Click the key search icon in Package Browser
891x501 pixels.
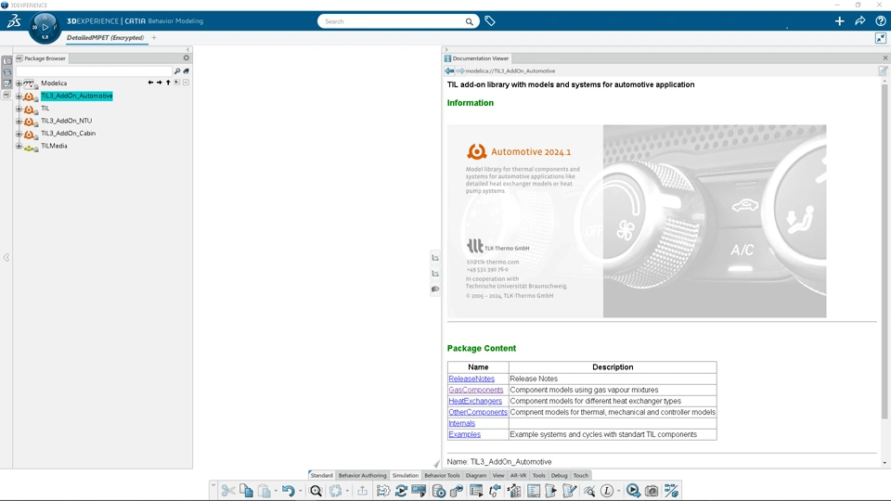click(177, 71)
